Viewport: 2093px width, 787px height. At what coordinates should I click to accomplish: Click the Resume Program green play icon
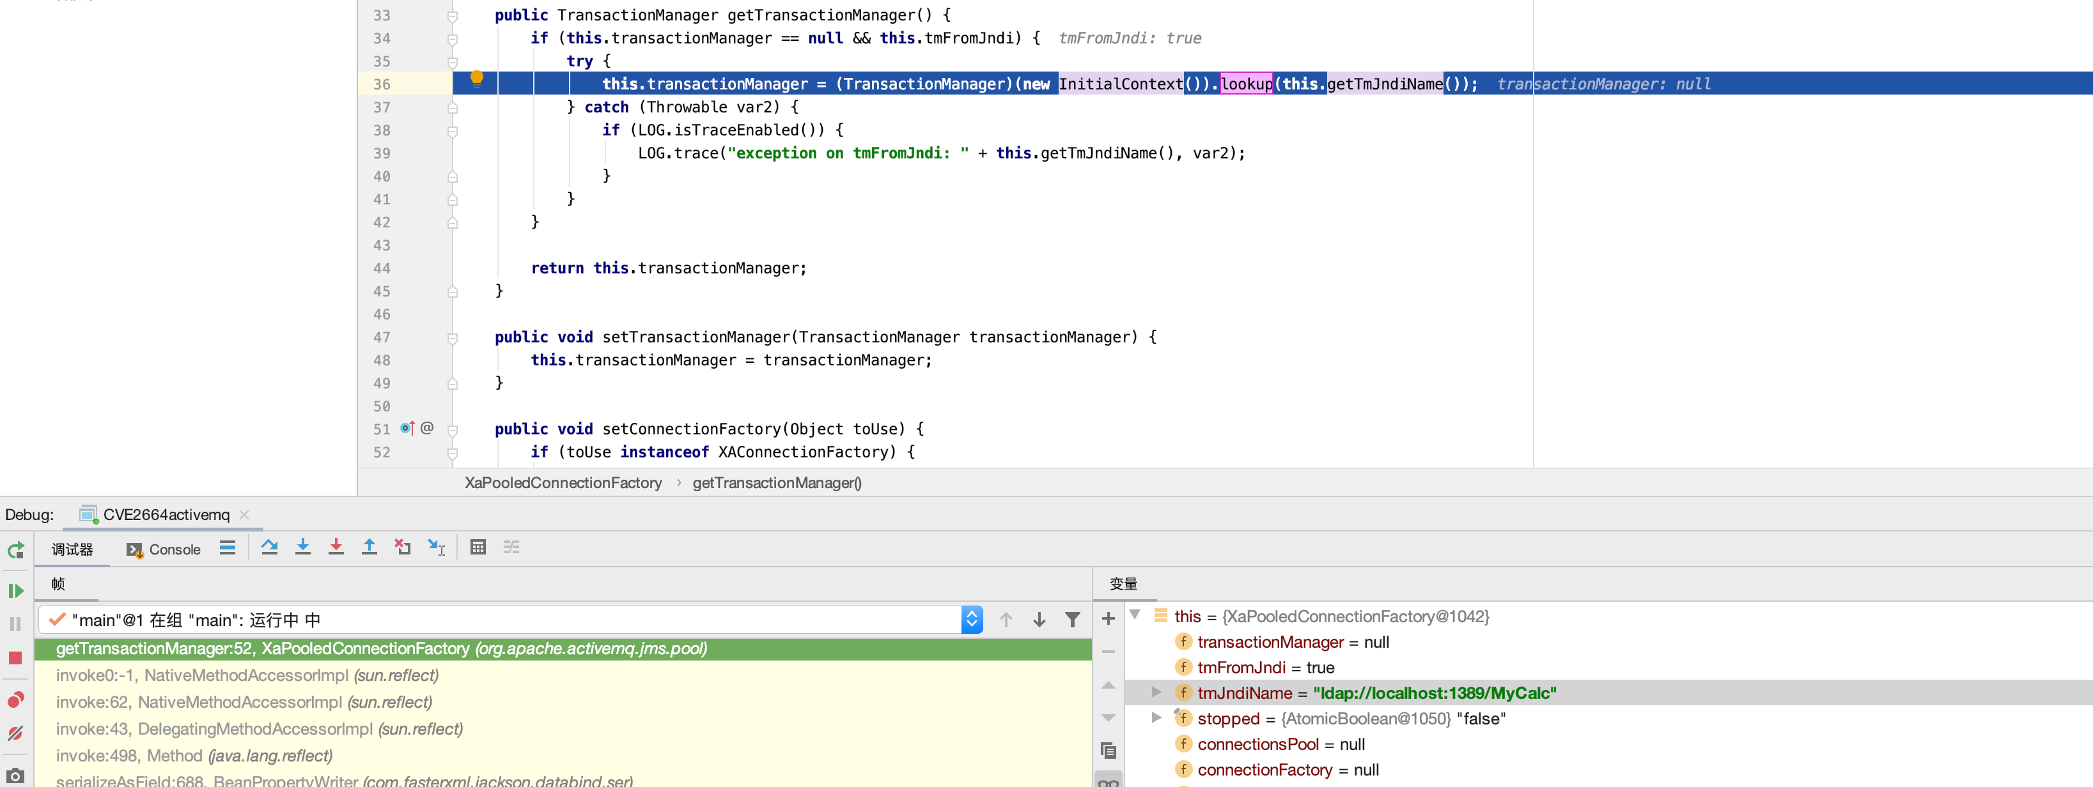coord(15,590)
